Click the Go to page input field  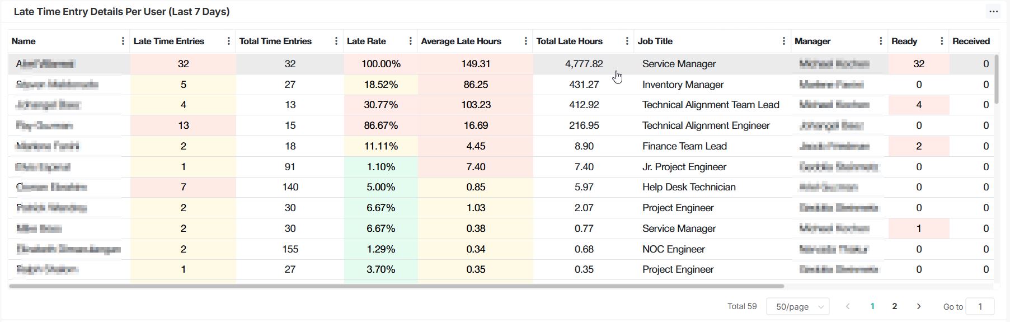979,307
